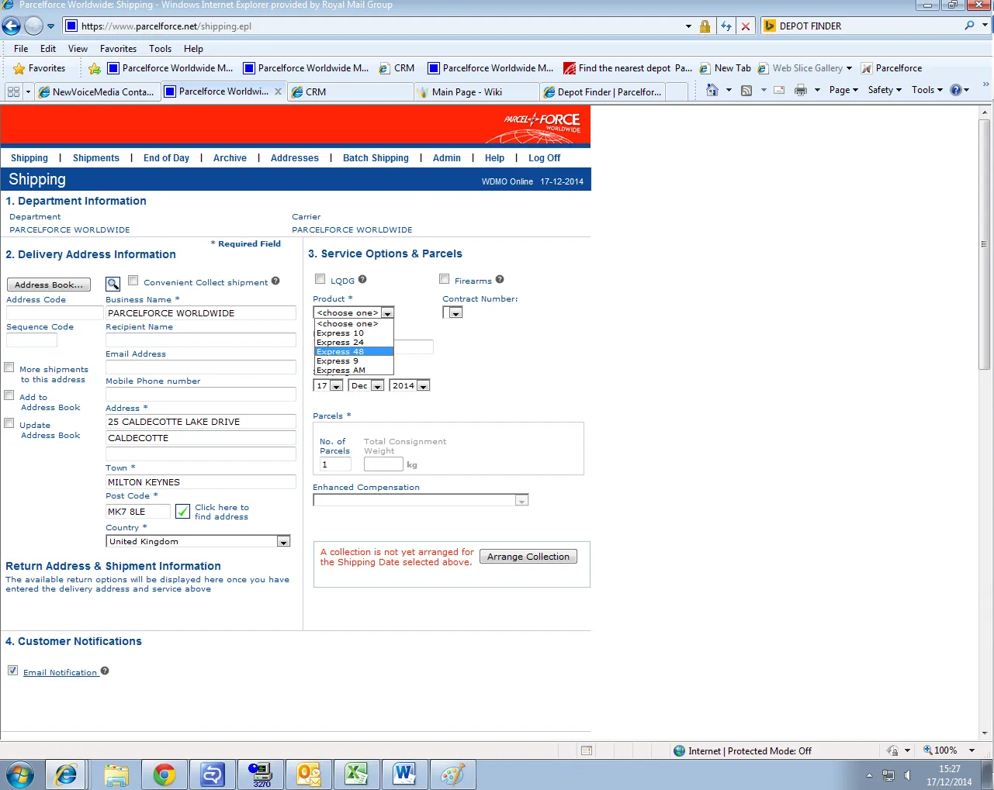Click the Add to Favorites bar star icon
The height and width of the screenshot is (790, 994).
tap(95, 68)
